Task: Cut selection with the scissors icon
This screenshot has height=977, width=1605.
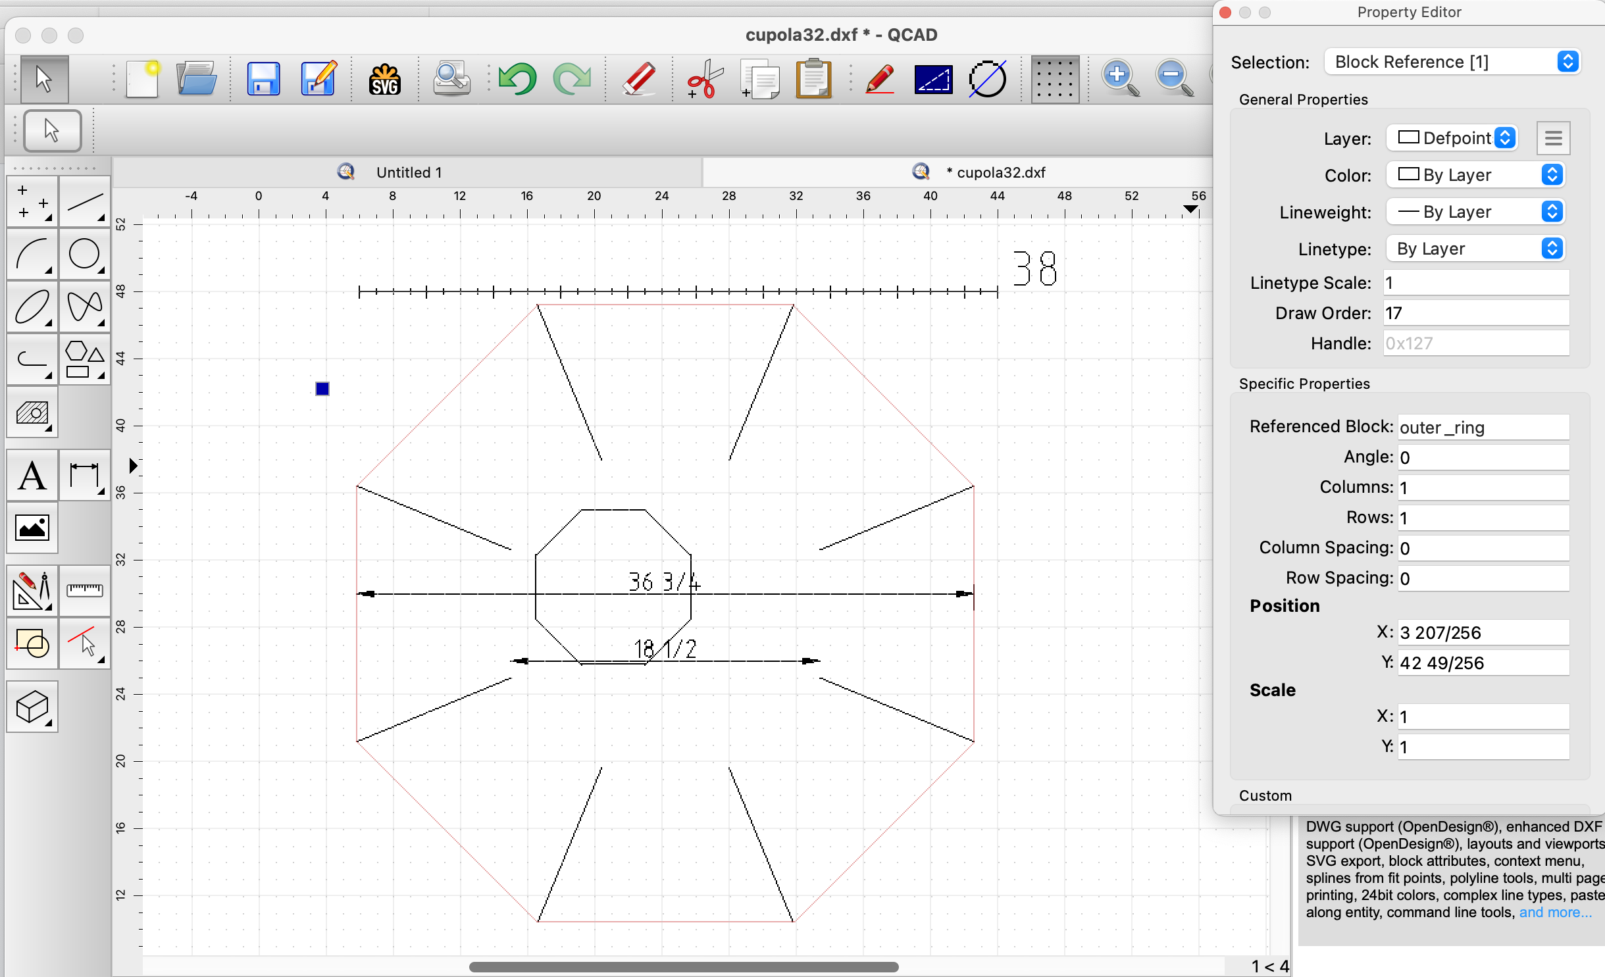Action: [705, 80]
